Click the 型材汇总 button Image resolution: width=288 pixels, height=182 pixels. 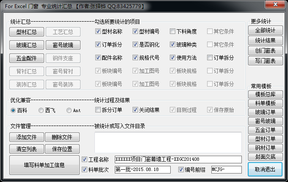[x=27, y=32]
